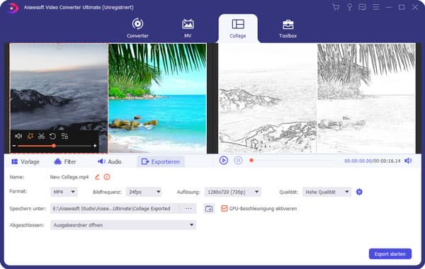Click the key registration icon
The height and width of the screenshot is (269, 425).
click(349, 7)
